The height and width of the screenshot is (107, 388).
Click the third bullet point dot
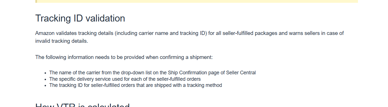click(x=45, y=85)
